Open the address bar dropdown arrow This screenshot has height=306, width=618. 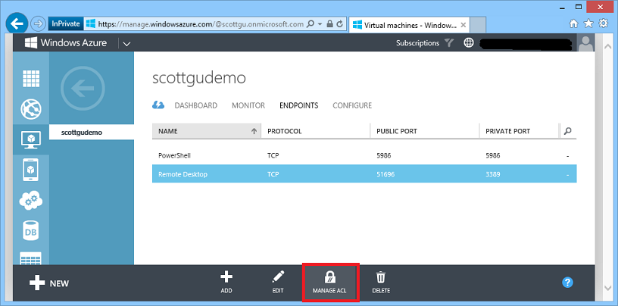320,24
